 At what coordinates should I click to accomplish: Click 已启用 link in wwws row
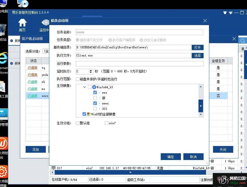[32, 96]
